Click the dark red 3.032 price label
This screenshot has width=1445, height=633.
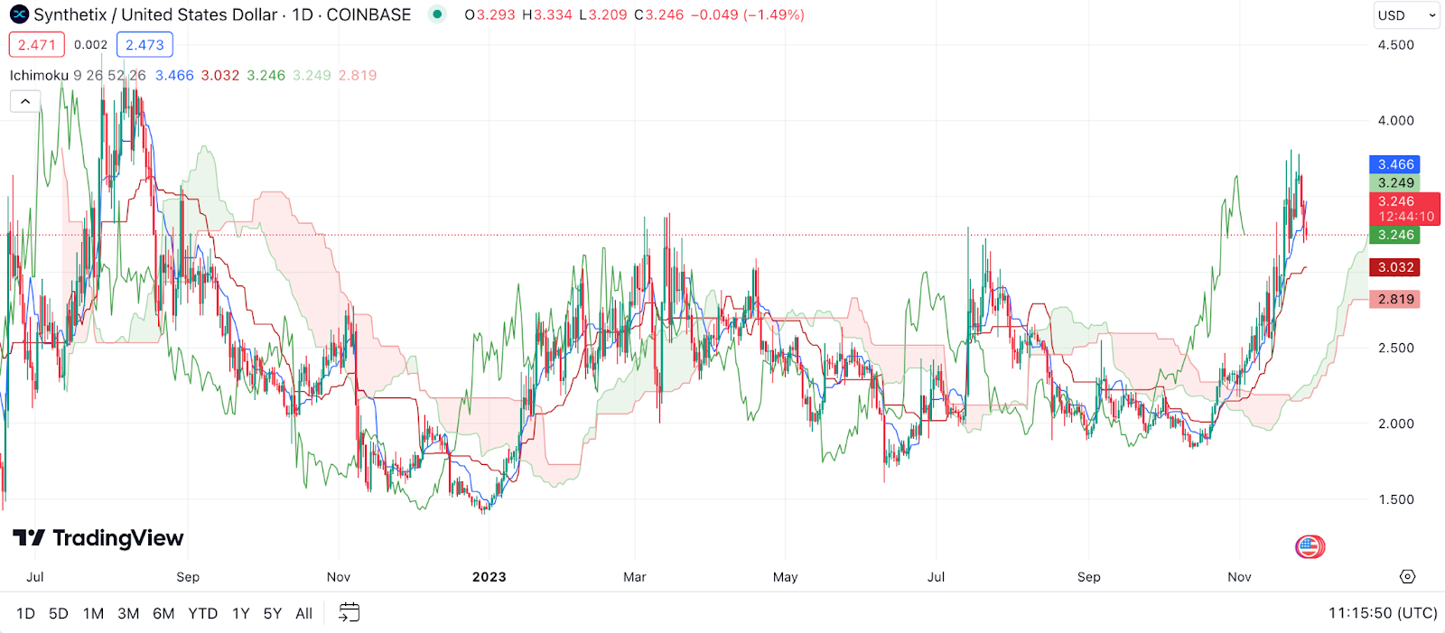(x=1395, y=267)
